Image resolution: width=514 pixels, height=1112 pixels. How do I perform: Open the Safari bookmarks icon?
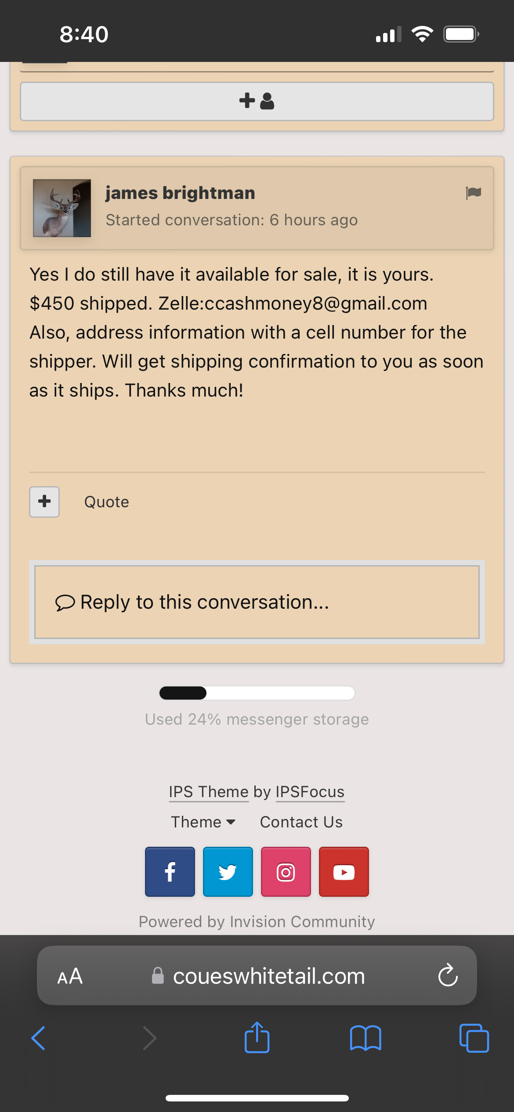click(x=366, y=1039)
